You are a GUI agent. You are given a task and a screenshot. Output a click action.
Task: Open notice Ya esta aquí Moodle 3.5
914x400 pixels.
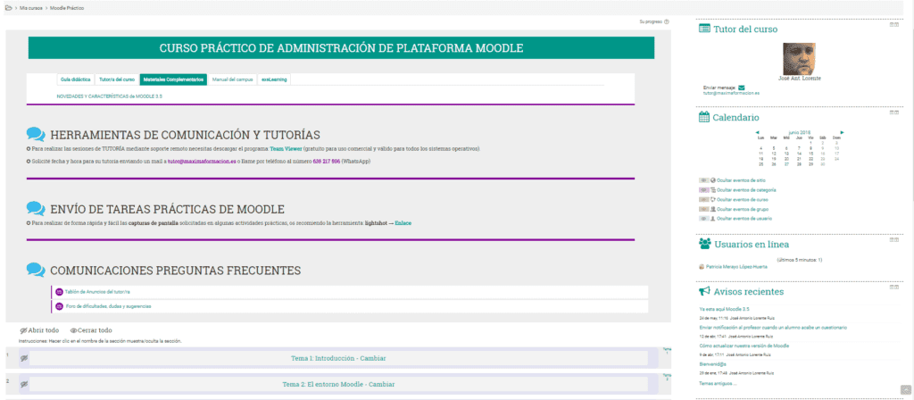(724, 309)
